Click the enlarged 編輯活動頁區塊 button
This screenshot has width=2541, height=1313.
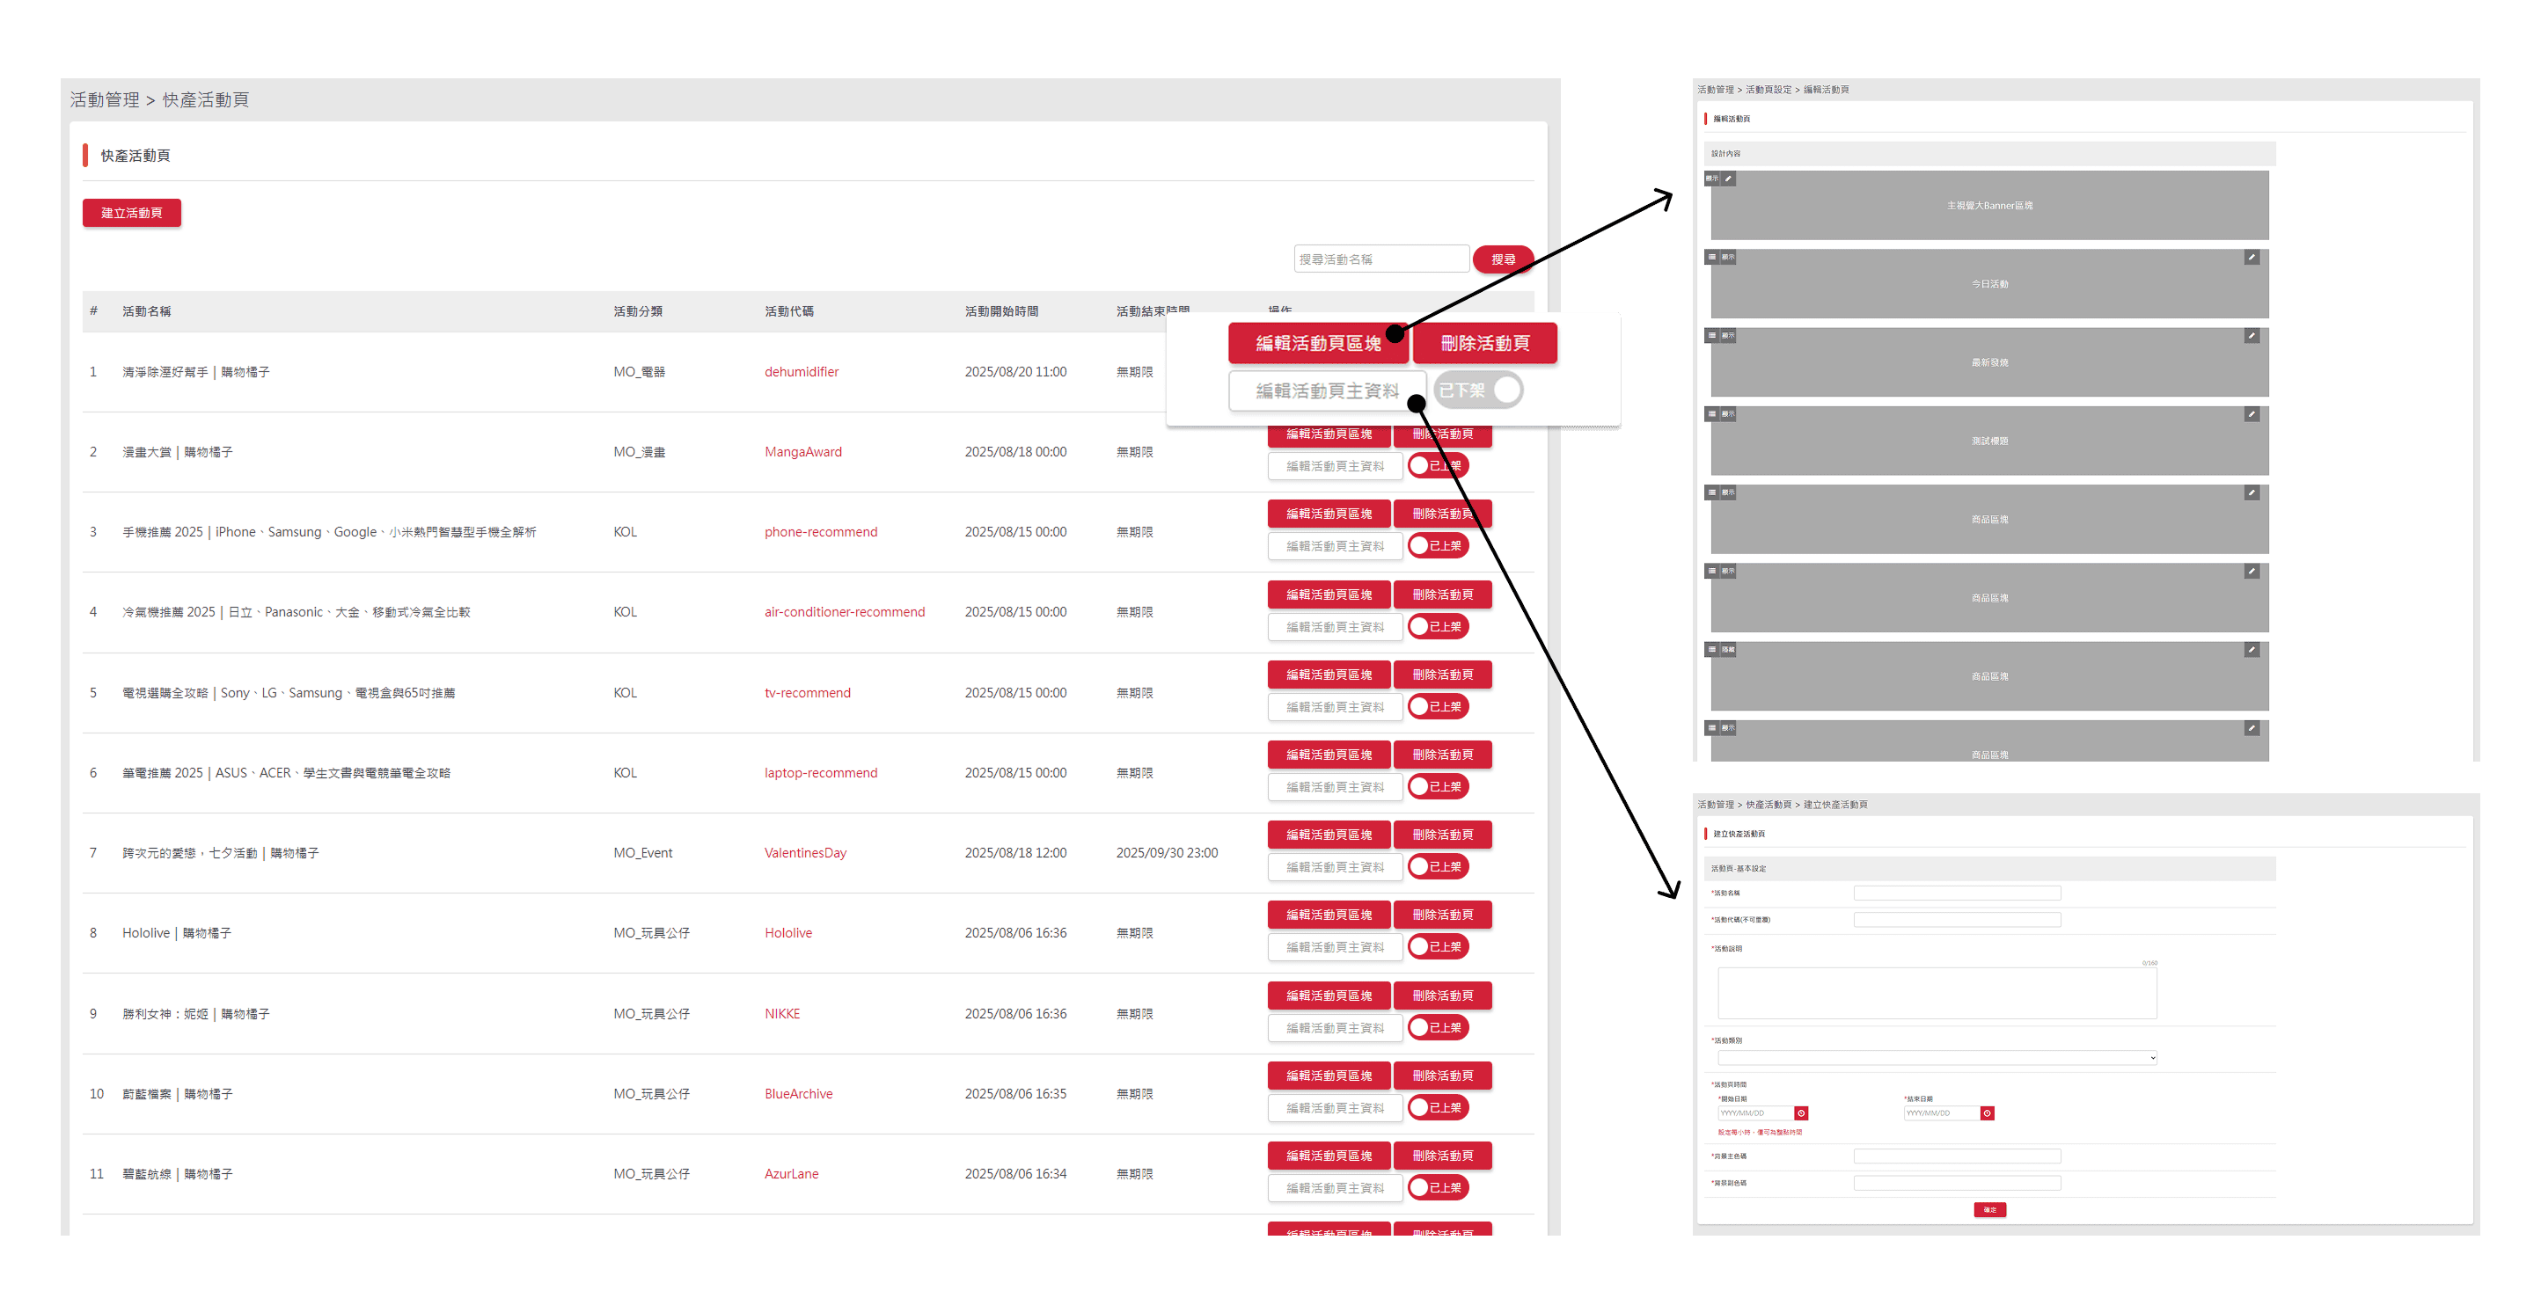(x=1317, y=343)
